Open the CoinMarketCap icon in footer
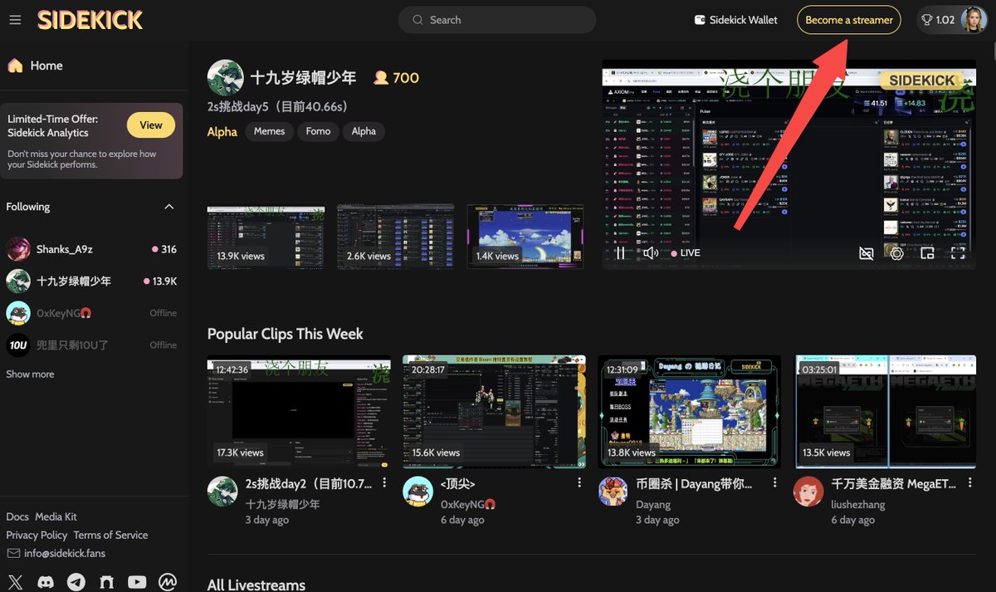Image resolution: width=996 pixels, height=592 pixels. click(x=168, y=582)
